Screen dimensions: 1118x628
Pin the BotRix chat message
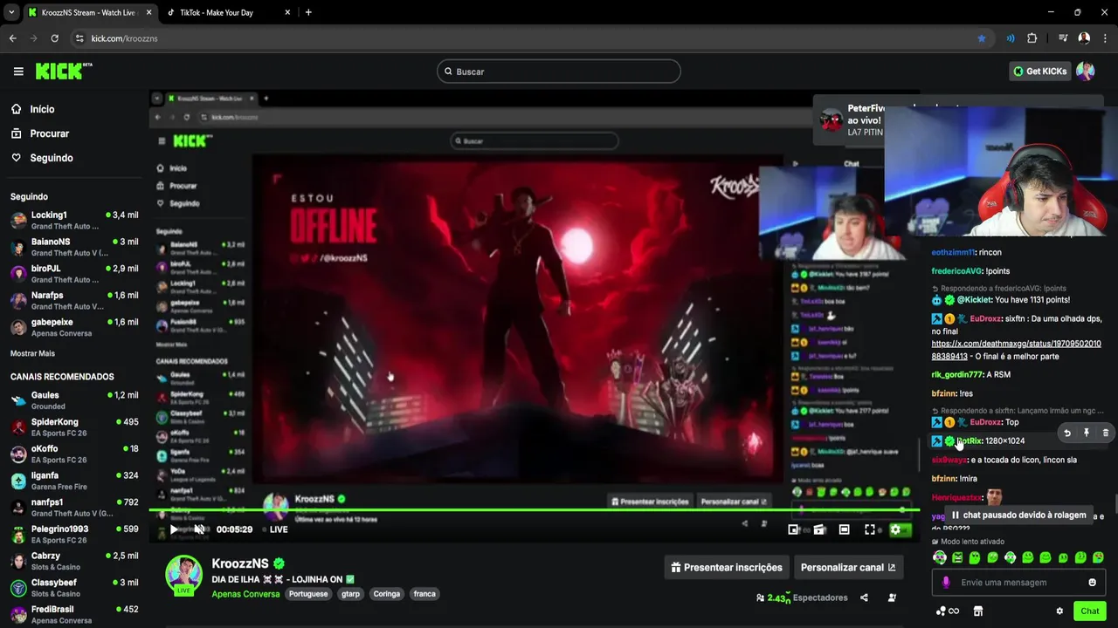pyautogui.click(x=1087, y=433)
